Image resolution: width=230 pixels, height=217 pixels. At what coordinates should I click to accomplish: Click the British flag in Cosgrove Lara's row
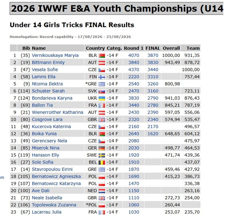102,120
